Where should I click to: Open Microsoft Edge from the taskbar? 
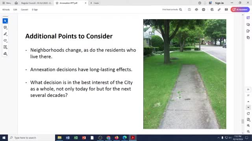pyautogui.click(x=125, y=137)
